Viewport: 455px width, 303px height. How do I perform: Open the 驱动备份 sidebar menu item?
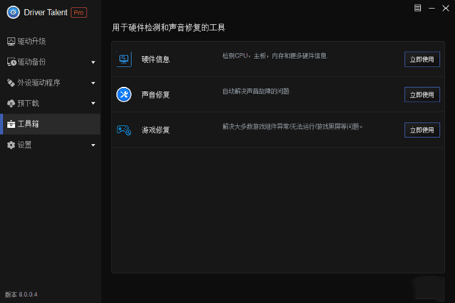[50, 62]
